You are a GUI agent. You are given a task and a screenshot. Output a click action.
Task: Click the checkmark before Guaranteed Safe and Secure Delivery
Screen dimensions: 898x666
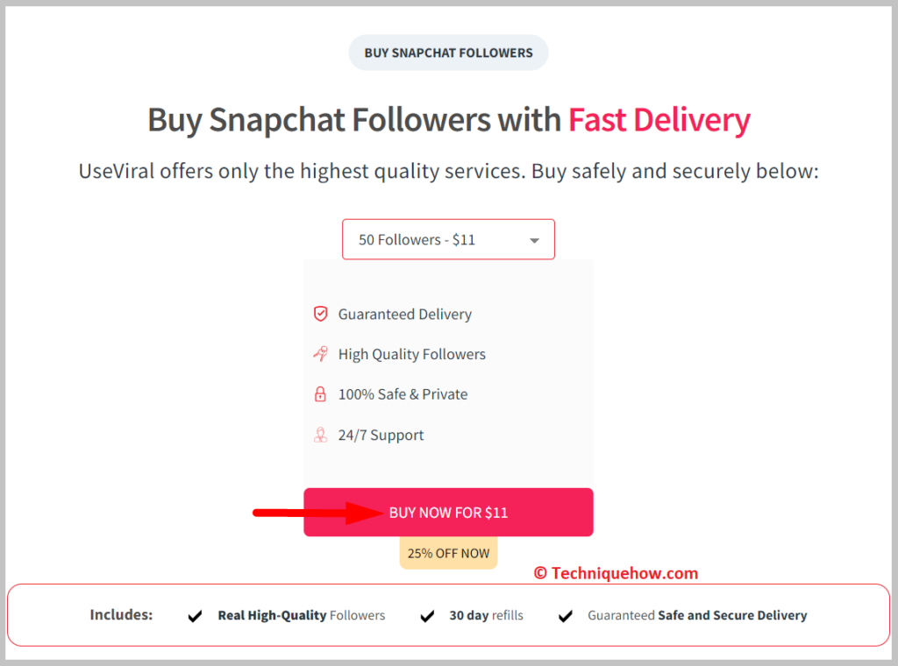pos(566,616)
